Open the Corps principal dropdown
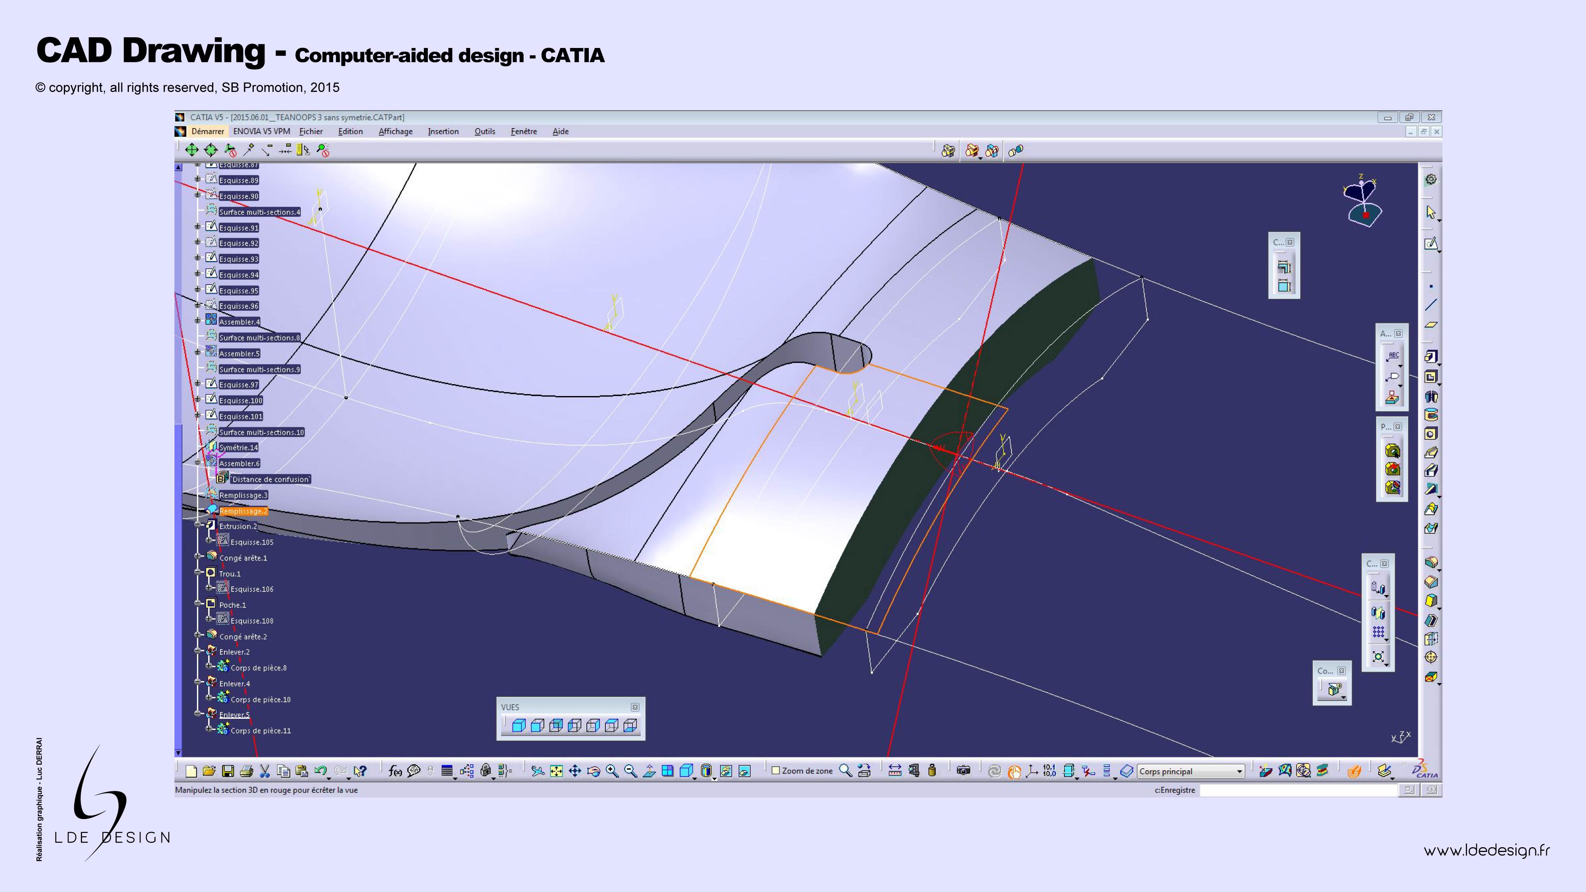 pyautogui.click(x=1239, y=771)
